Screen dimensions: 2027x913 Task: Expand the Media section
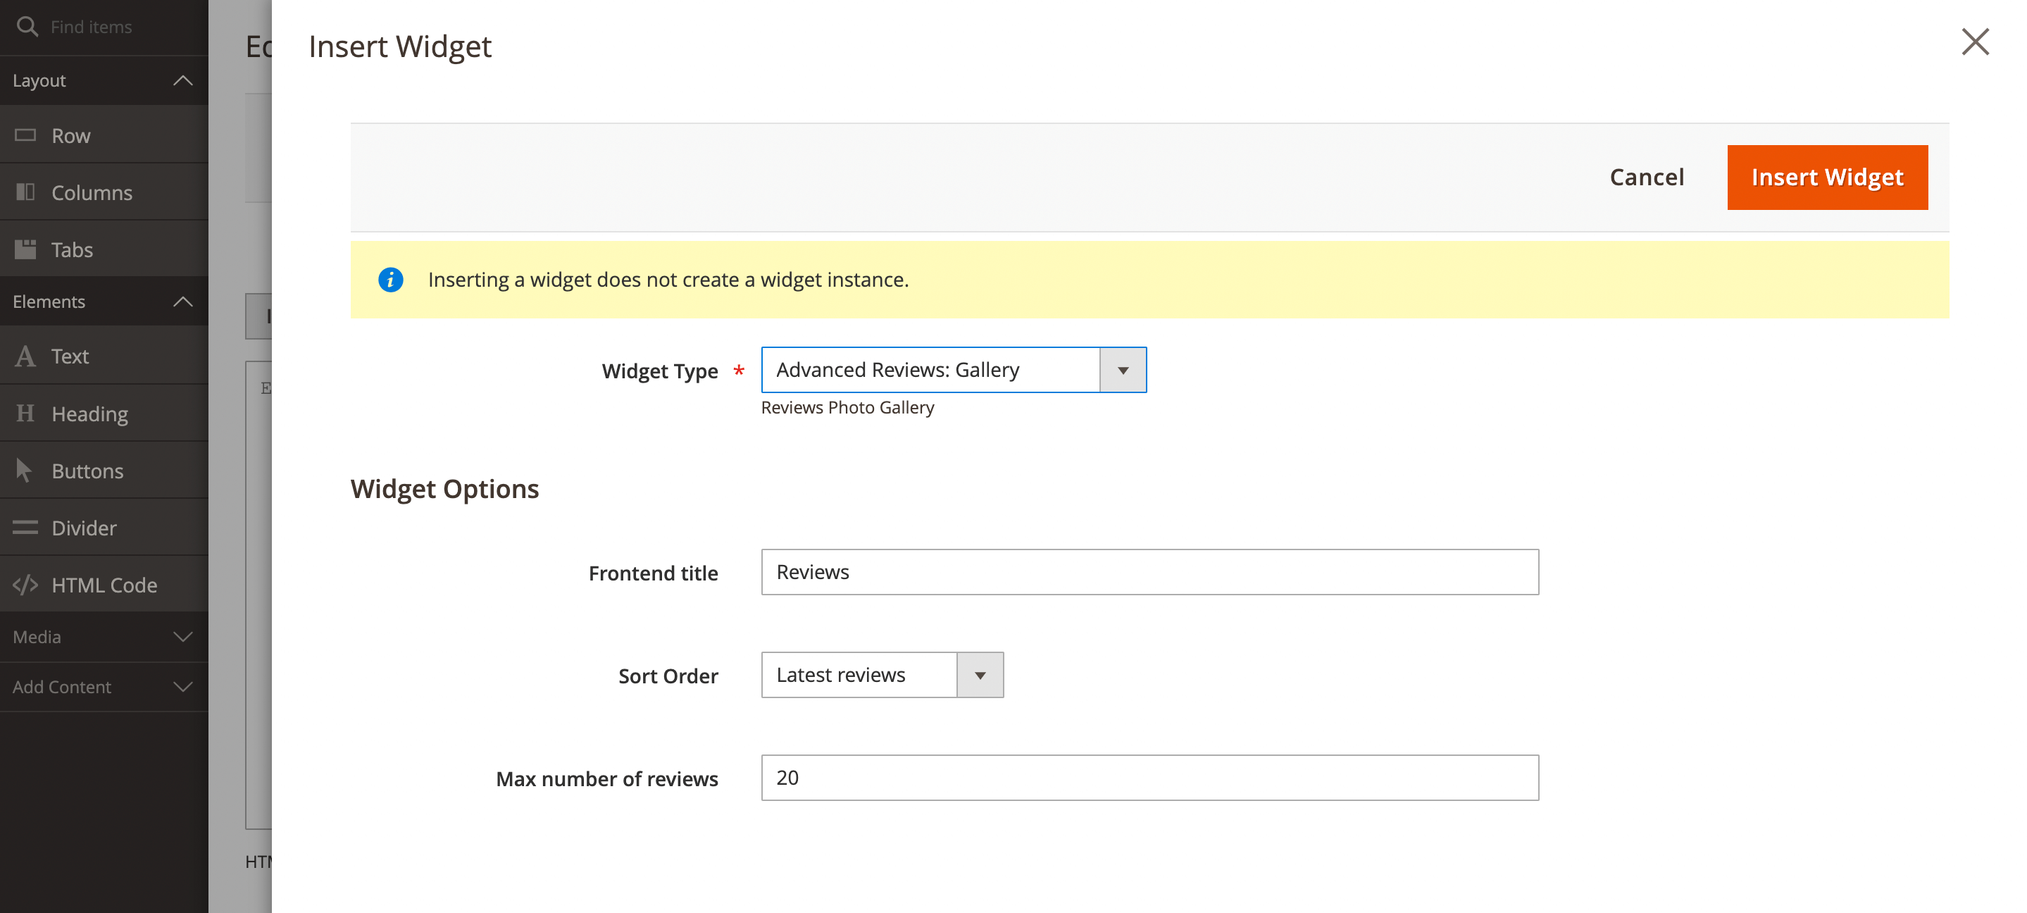[182, 637]
